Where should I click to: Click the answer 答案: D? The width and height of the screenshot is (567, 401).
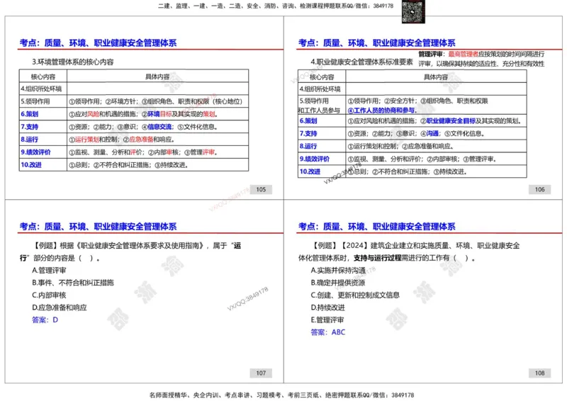click(x=45, y=320)
